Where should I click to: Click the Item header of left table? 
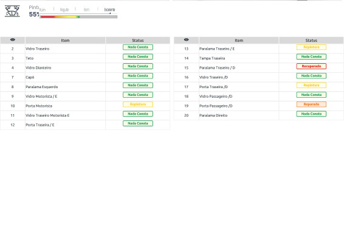pos(65,40)
